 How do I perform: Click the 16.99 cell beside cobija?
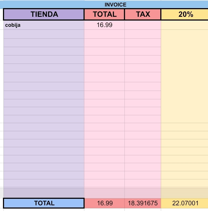(104, 25)
